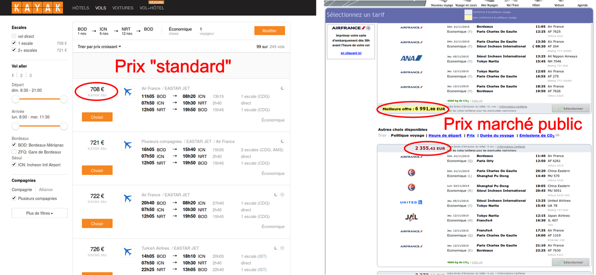596x275 pixels.
Task: Click Choisir on the 708 € flight
Action: [x=97, y=117]
